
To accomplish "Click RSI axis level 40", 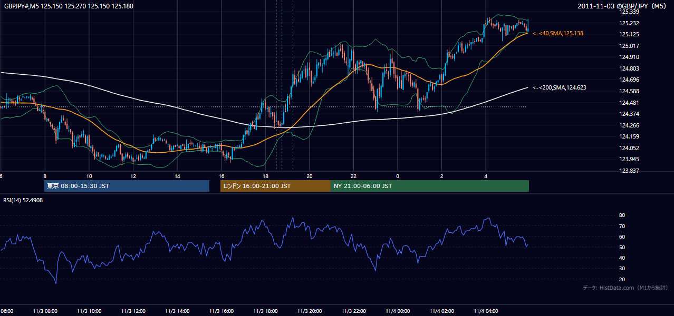I will (x=622, y=258).
